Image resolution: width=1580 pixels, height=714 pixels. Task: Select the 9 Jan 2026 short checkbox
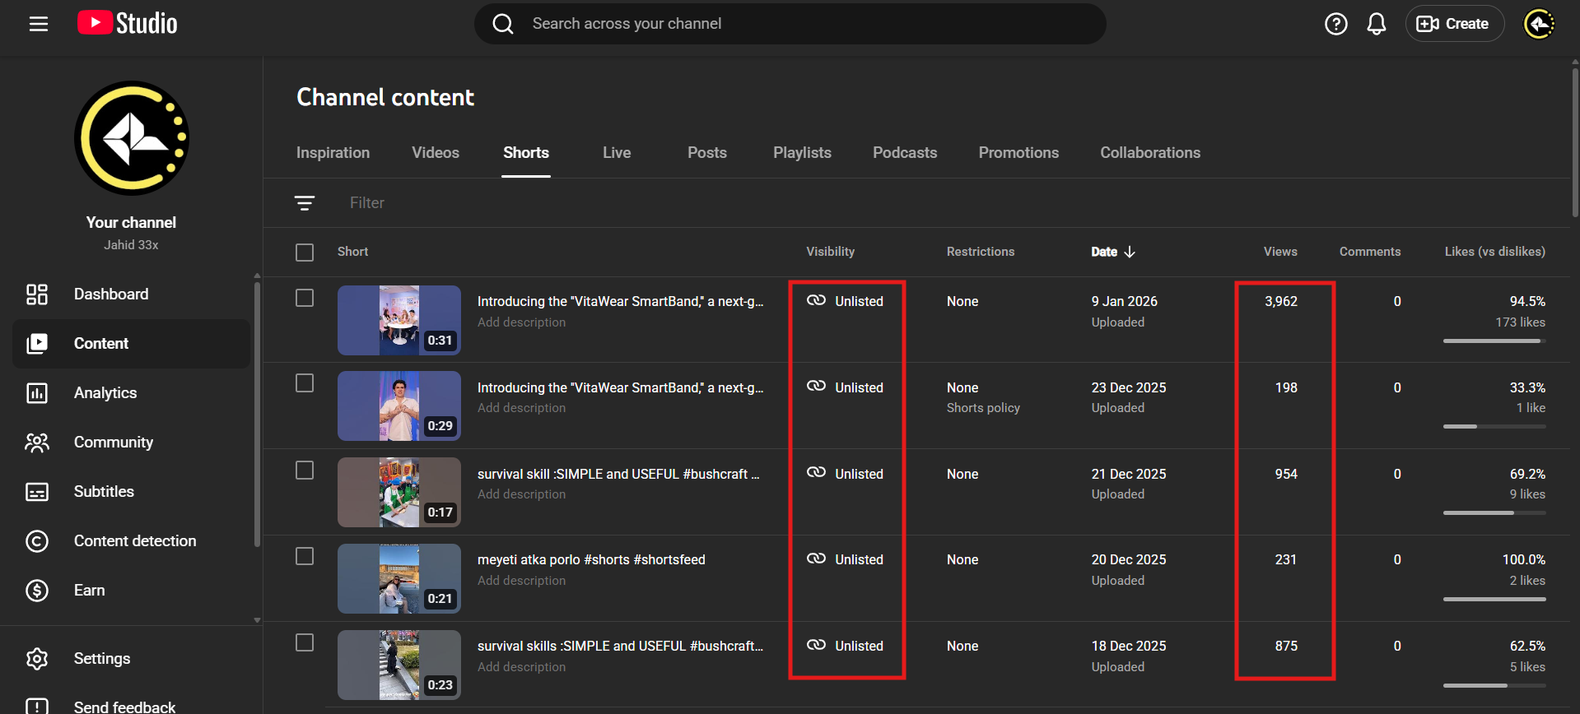pyautogui.click(x=305, y=298)
